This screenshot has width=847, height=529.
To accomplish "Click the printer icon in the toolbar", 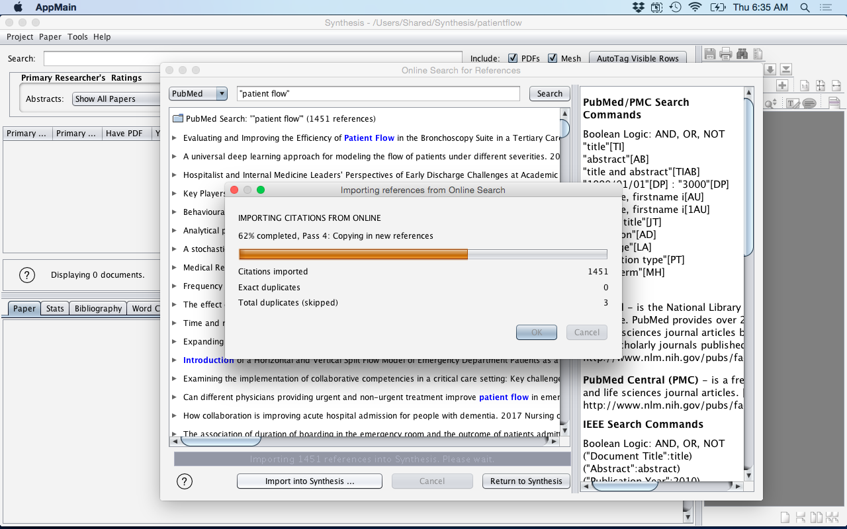I will [x=726, y=54].
